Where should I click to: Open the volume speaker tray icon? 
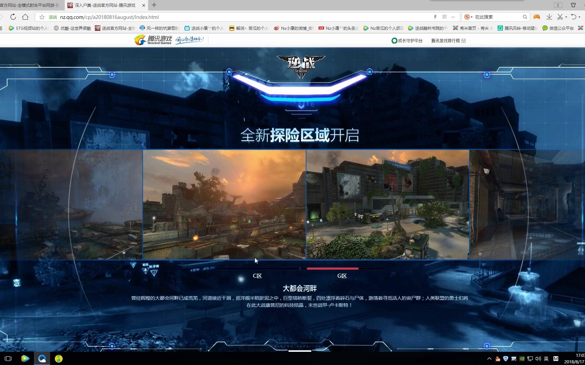[x=538, y=359]
